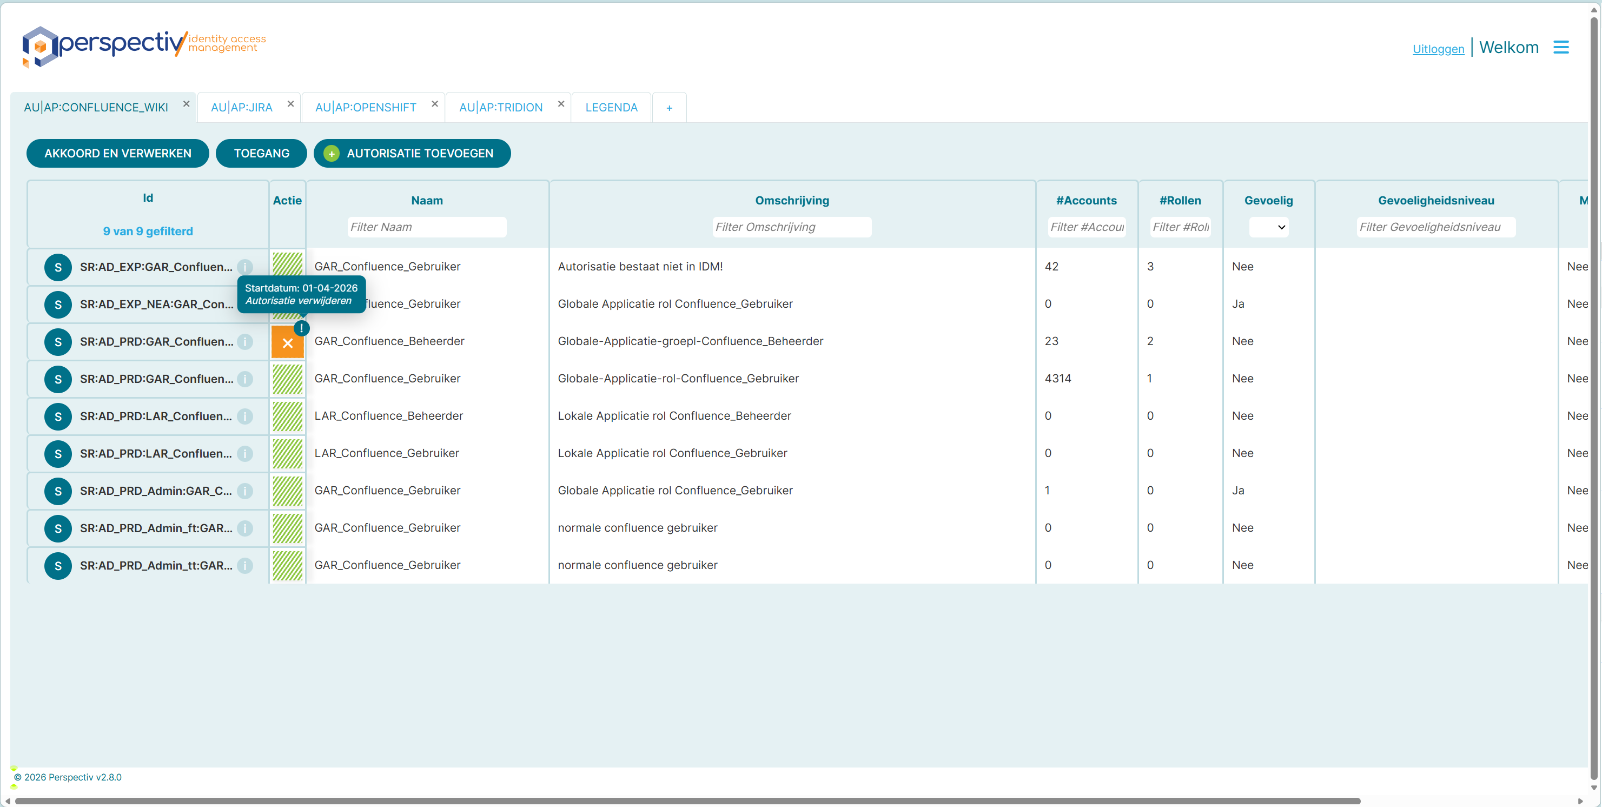Focus the Filter Naam input field
The image size is (1602, 807).
coord(427,227)
